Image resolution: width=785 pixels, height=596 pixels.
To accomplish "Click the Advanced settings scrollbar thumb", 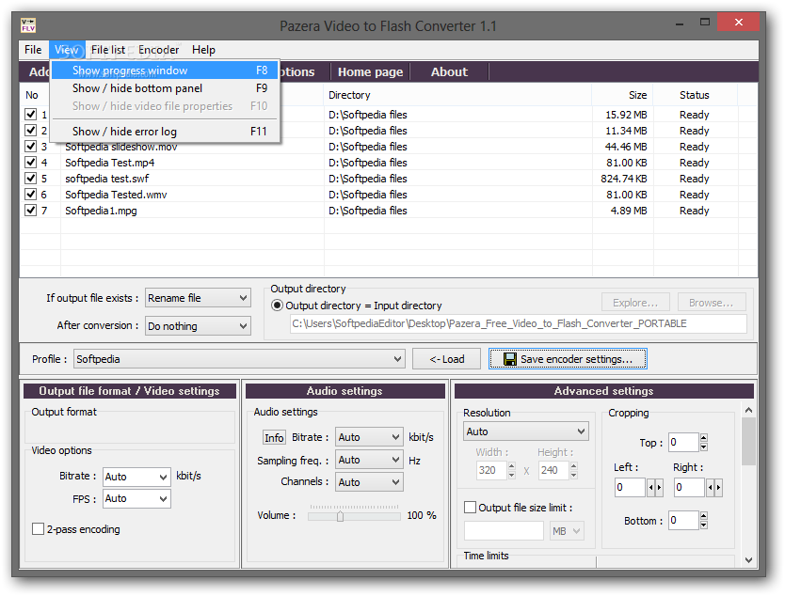I will (x=748, y=442).
